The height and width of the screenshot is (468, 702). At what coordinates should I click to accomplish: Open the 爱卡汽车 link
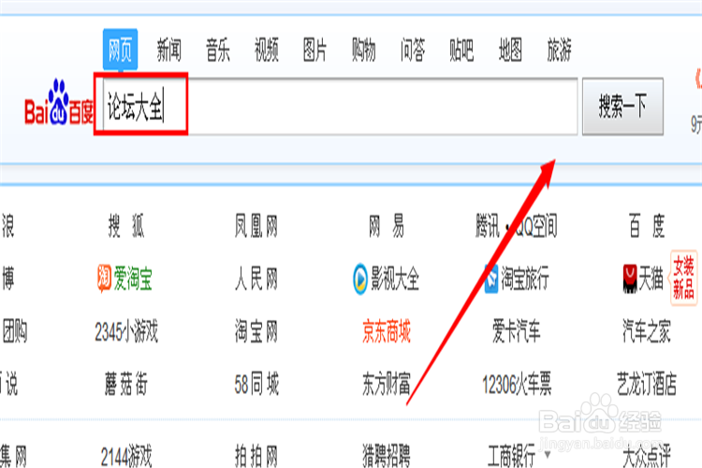tap(516, 332)
